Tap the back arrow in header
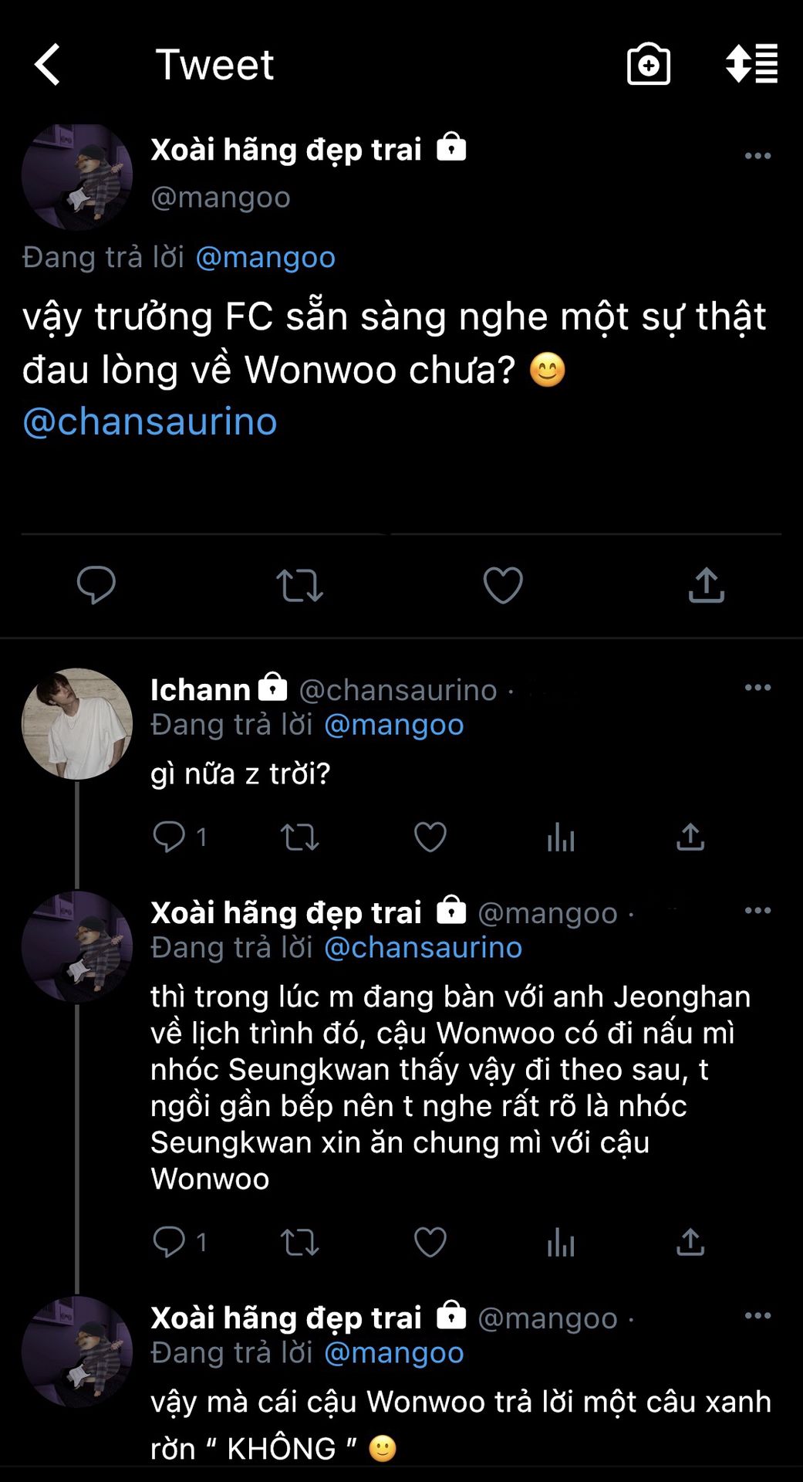Screen dimensions: 803x1482 pyautogui.click(x=48, y=64)
